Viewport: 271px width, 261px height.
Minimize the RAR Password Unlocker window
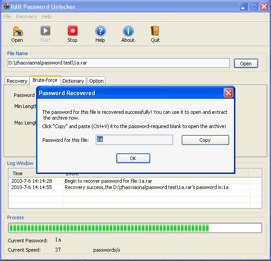tap(243, 7)
